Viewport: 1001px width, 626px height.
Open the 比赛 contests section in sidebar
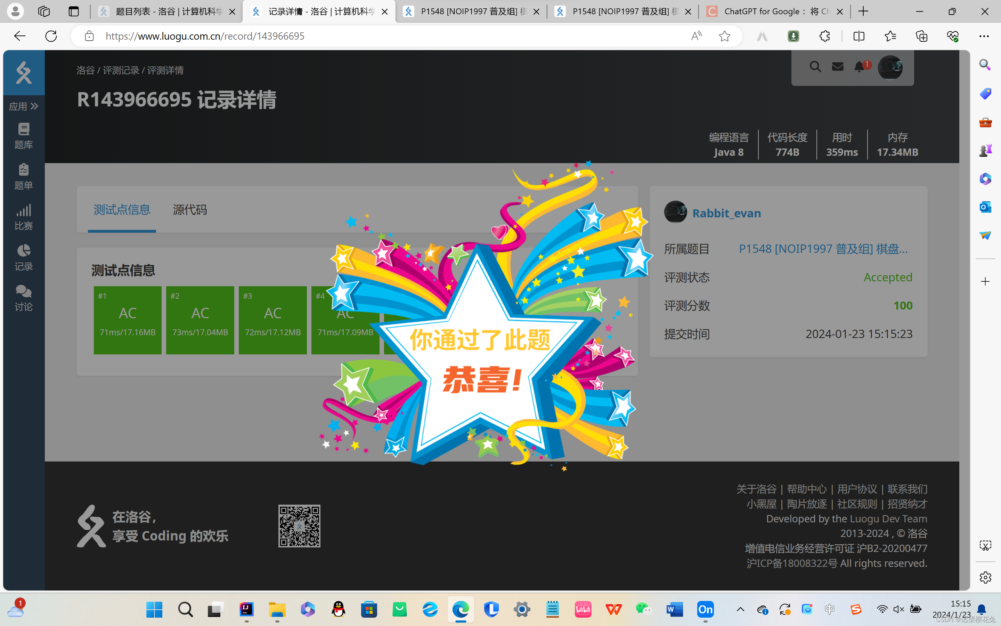click(x=23, y=217)
